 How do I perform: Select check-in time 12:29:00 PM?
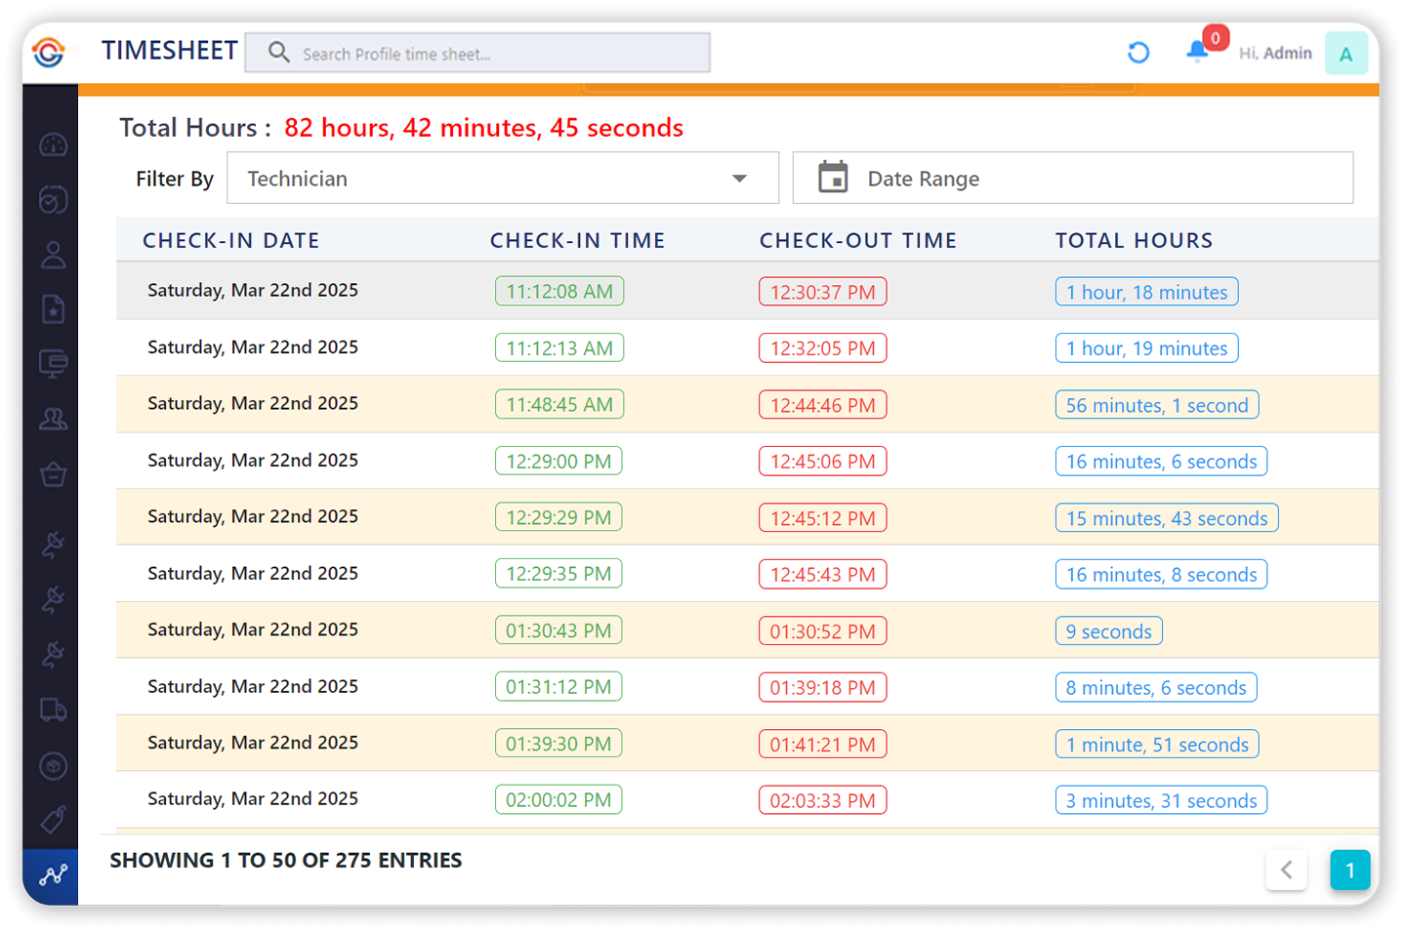pos(558,461)
